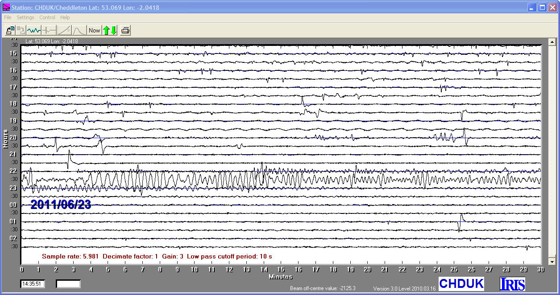Click the greyed-out event pulse icon
Screen dimensions: 560x295
[49, 30]
